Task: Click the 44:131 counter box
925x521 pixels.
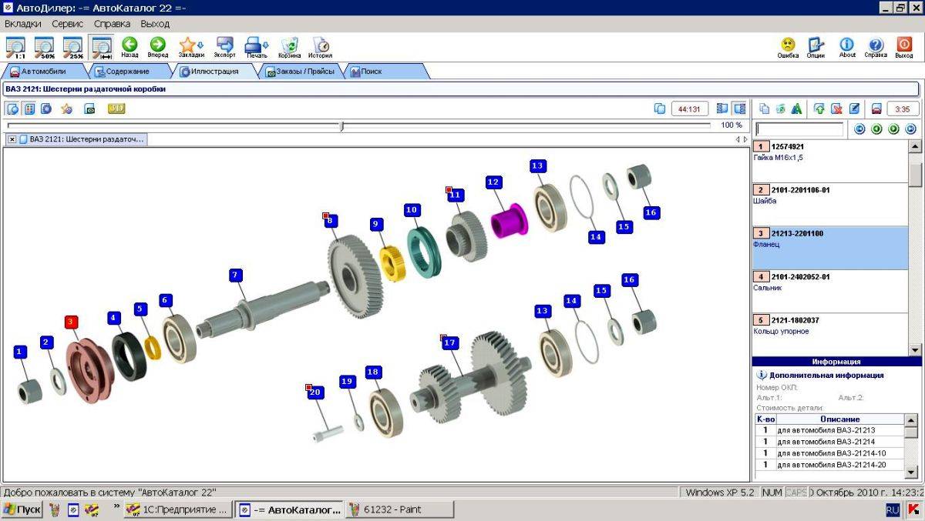Action: [x=690, y=109]
